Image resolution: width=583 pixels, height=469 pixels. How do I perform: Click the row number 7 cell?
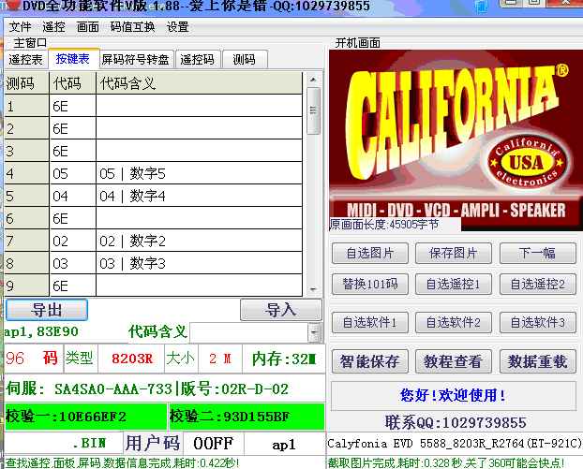[26, 241]
